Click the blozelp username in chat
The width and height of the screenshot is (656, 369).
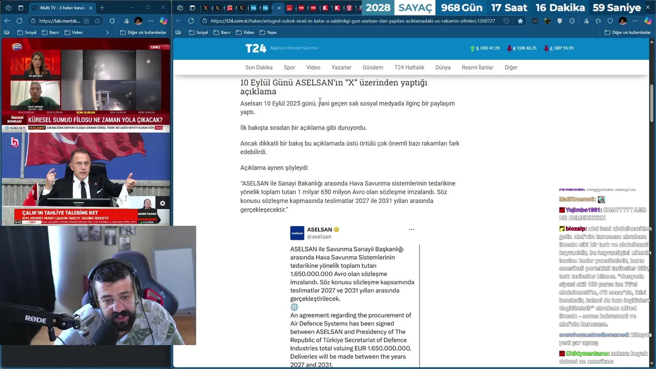[577, 229]
